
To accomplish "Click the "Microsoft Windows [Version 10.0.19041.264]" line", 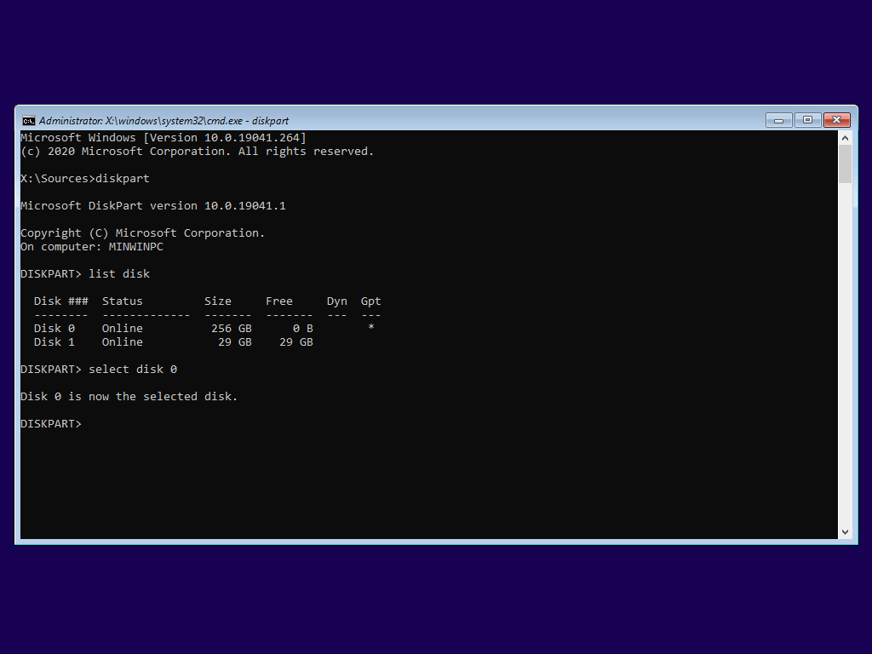I will (x=163, y=137).
